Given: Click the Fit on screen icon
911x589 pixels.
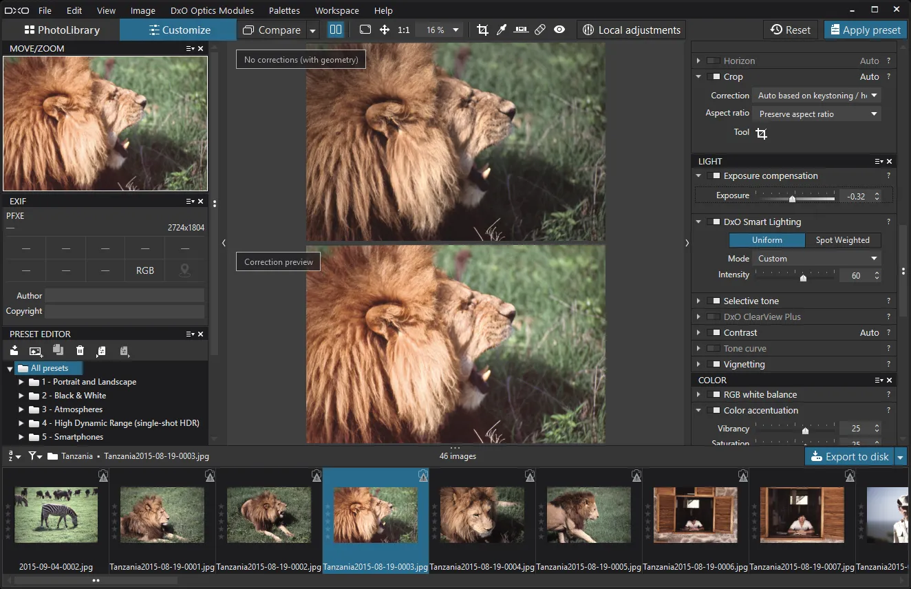Looking at the screenshot, I should [365, 30].
